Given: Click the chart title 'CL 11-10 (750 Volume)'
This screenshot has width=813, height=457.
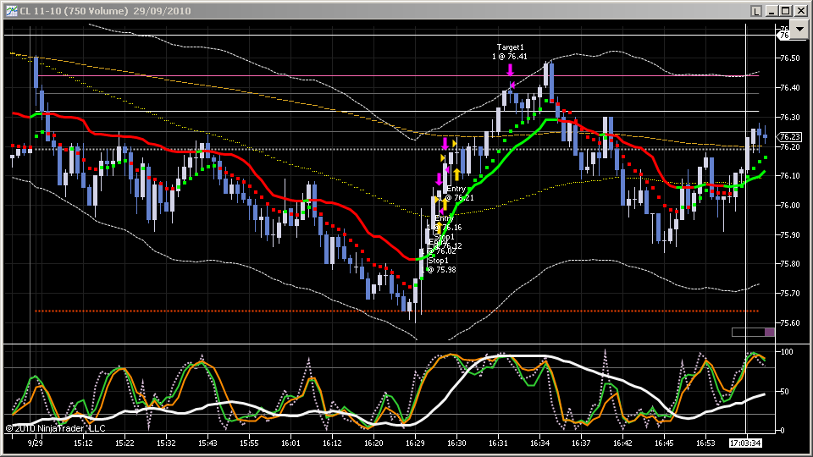Looking at the screenshot, I should coord(74,11).
